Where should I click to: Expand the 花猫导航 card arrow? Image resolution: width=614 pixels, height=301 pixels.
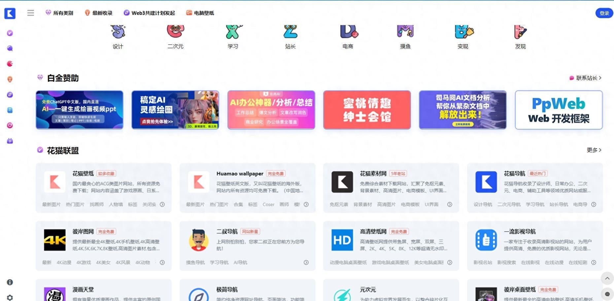pyautogui.click(x=594, y=204)
